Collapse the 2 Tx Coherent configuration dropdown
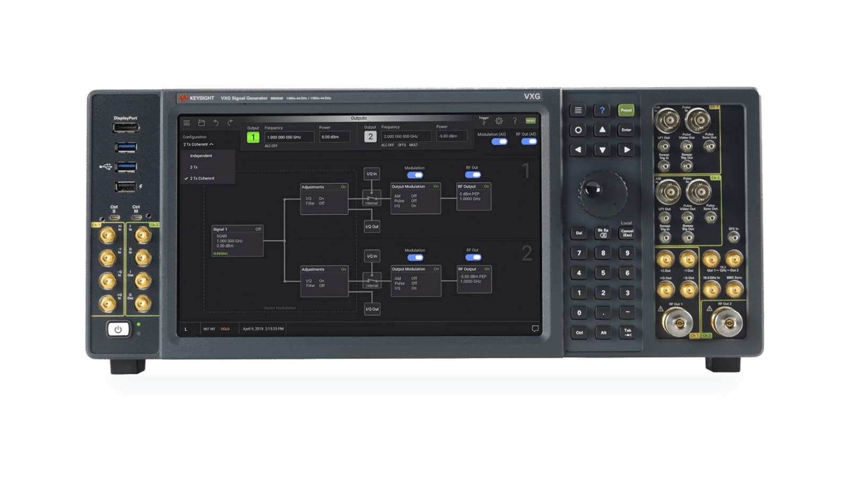 pyautogui.click(x=198, y=144)
